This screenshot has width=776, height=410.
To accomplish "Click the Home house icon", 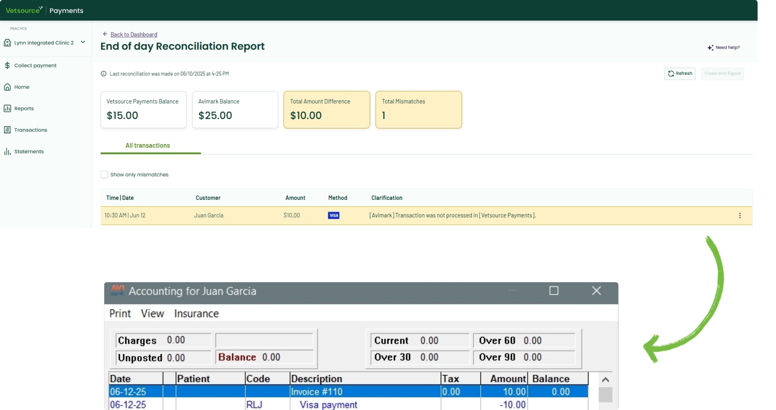I will click(x=8, y=87).
